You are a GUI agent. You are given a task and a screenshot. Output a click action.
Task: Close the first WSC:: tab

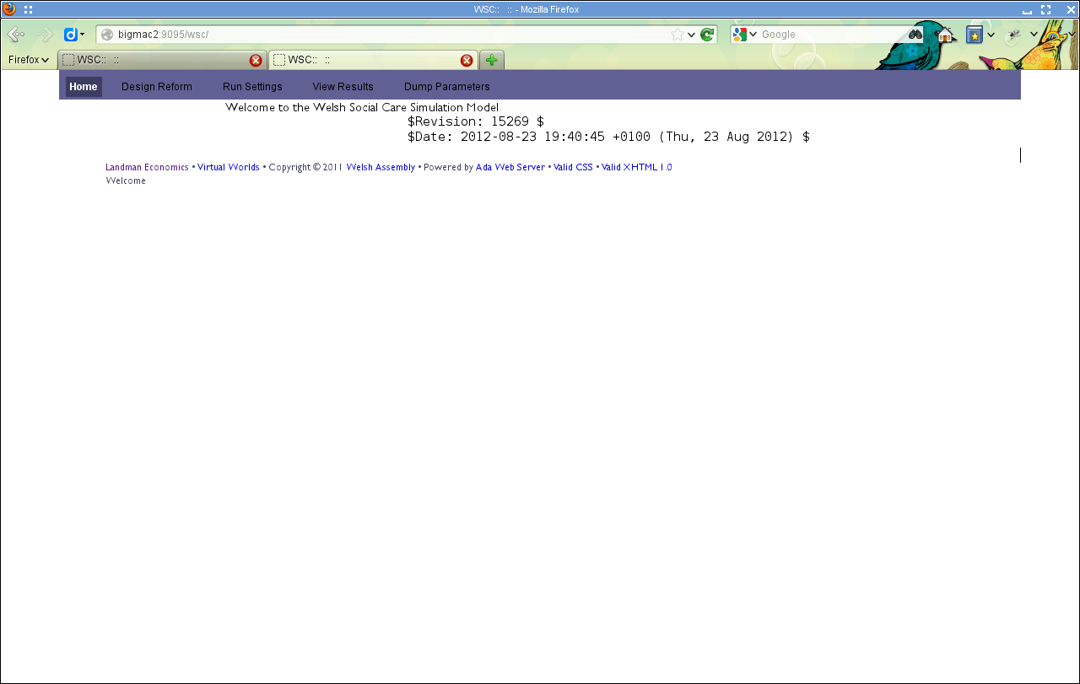point(256,60)
